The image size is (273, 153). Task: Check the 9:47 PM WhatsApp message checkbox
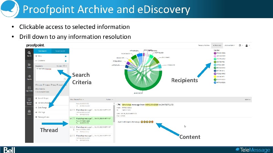[x=71, y=110]
